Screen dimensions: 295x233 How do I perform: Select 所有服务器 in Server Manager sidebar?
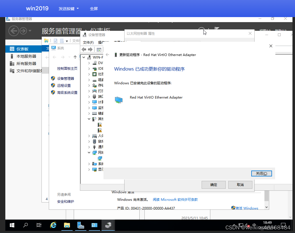(23, 64)
